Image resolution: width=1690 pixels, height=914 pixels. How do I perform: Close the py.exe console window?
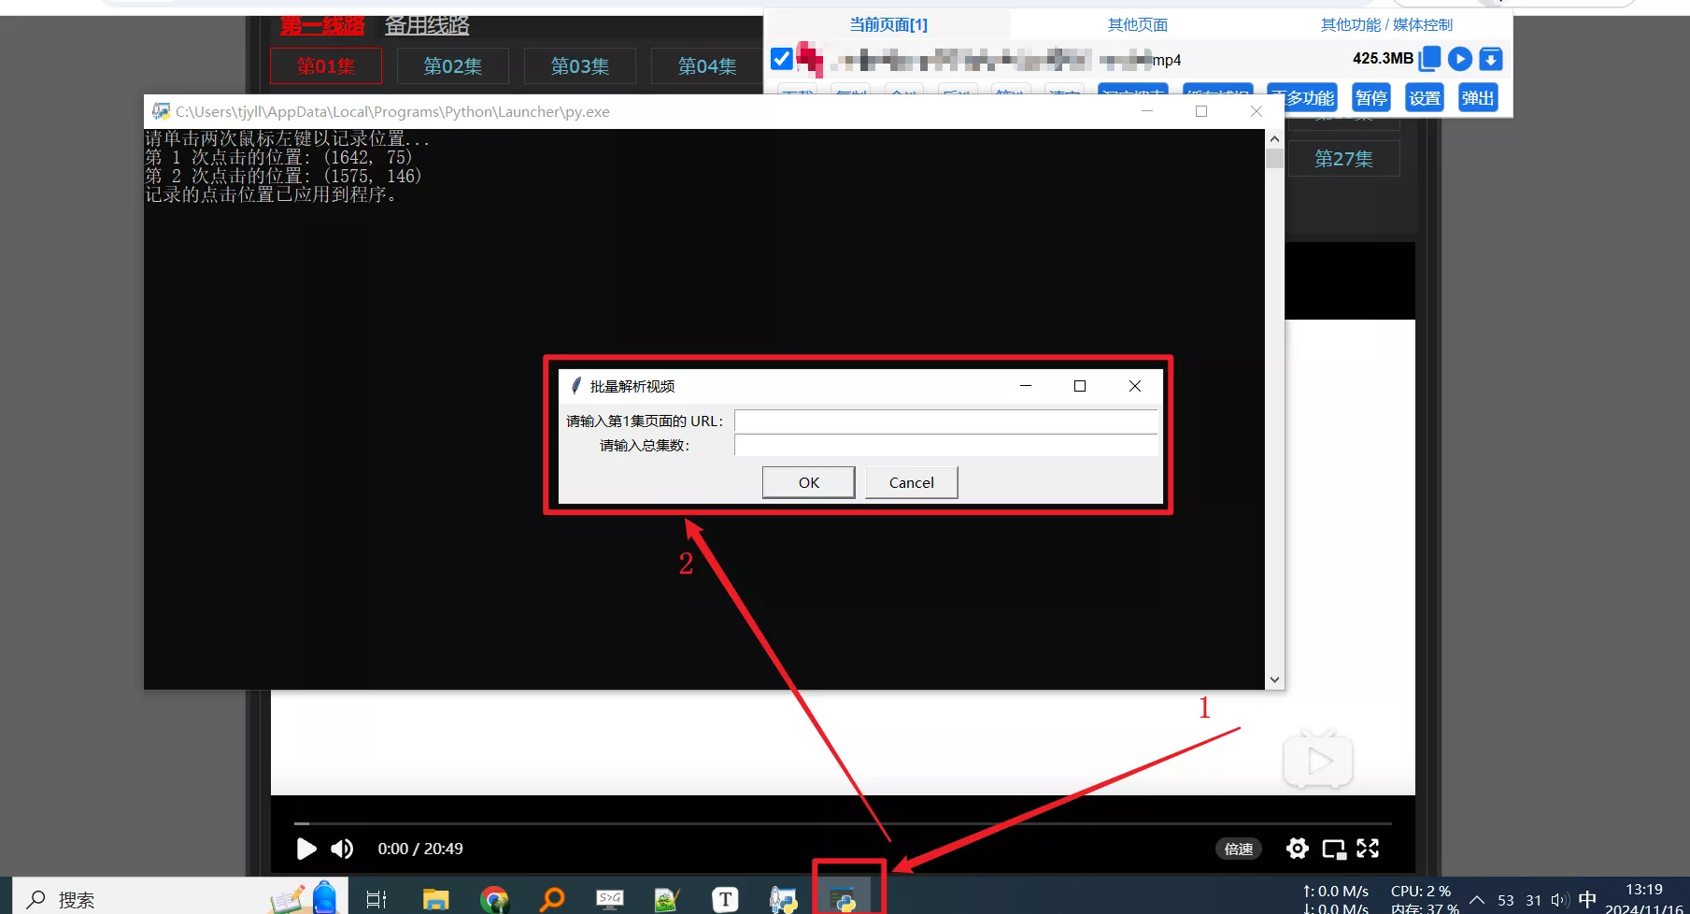[x=1257, y=111]
